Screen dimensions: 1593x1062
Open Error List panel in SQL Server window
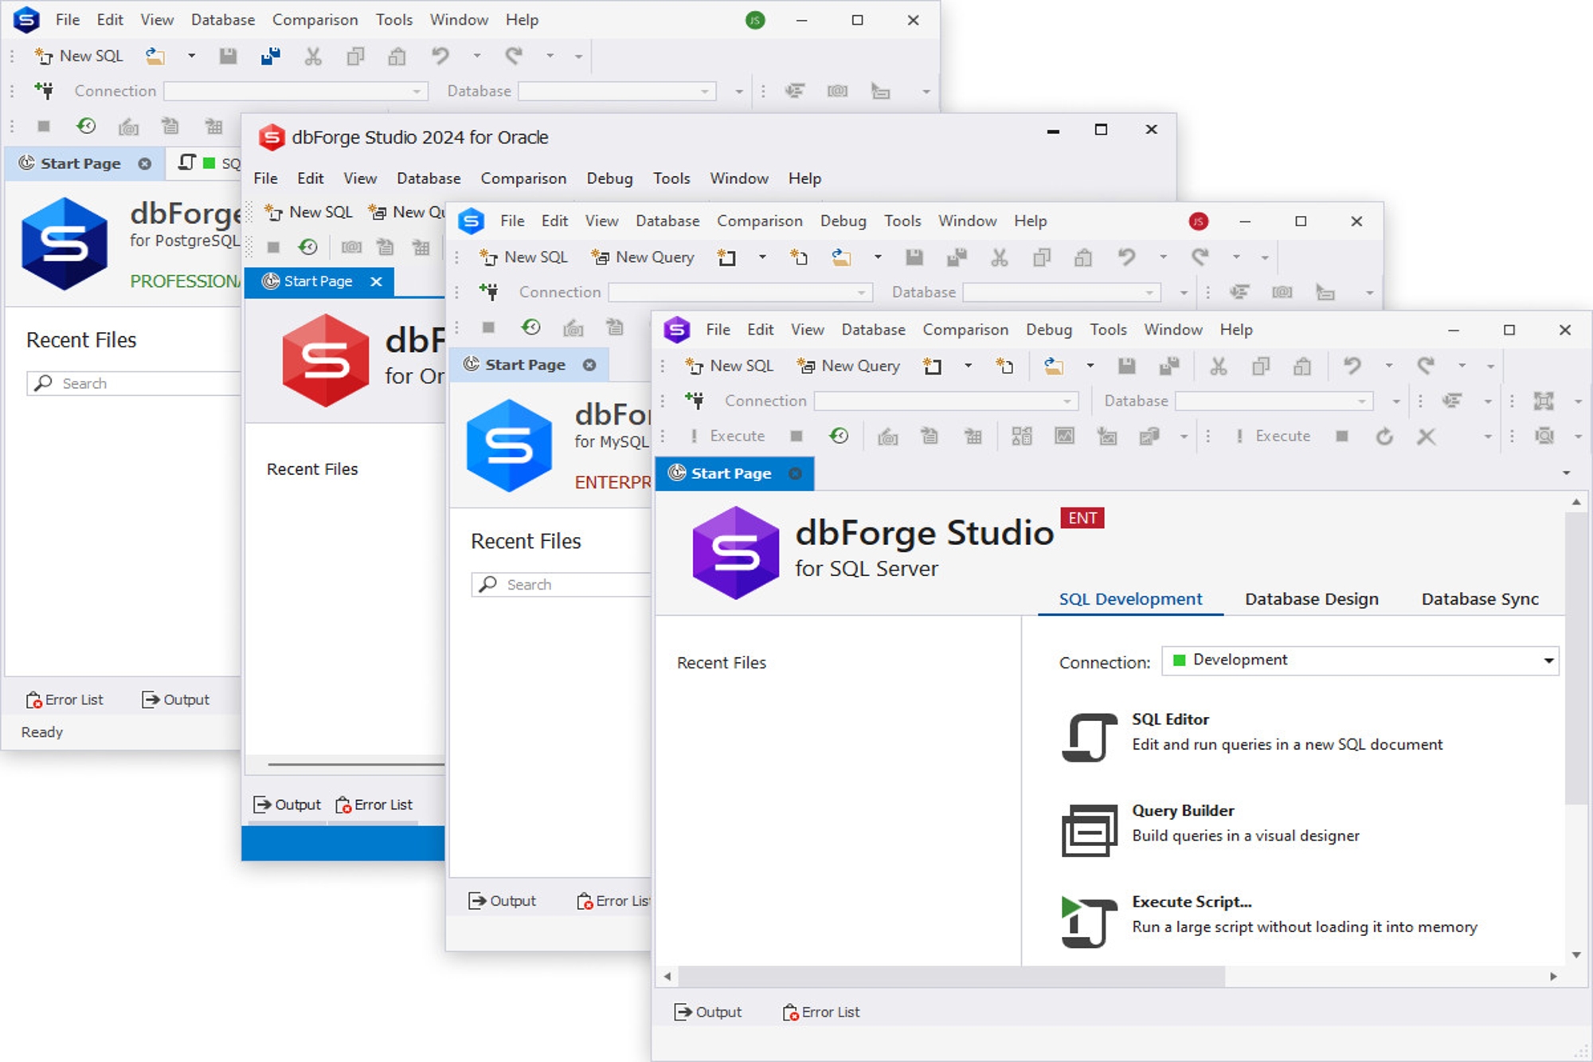pyautogui.click(x=821, y=1012)
